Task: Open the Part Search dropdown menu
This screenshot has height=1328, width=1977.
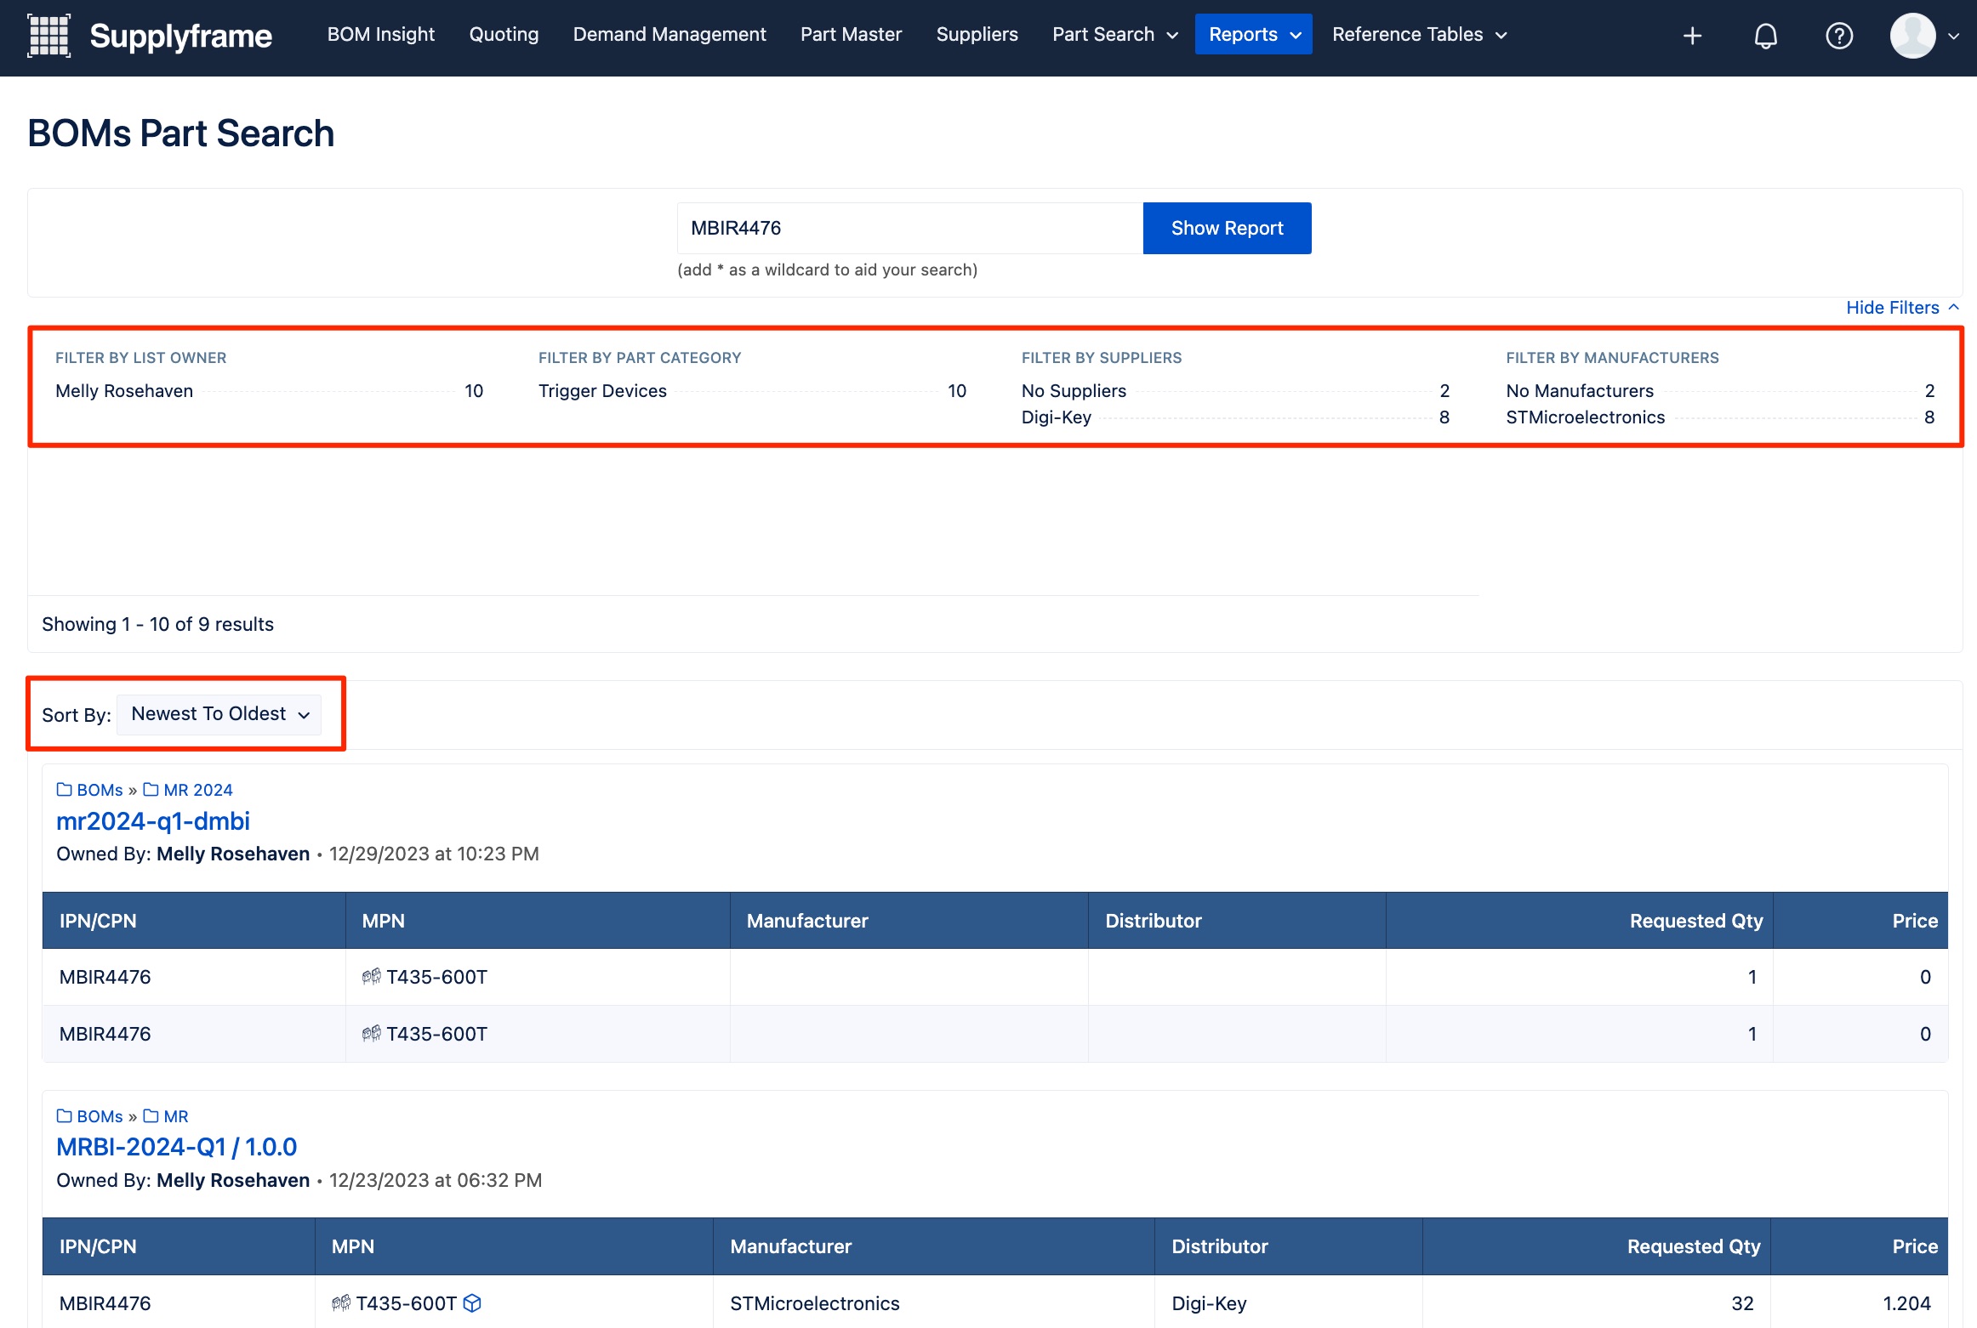Action: pos(1114,34)
